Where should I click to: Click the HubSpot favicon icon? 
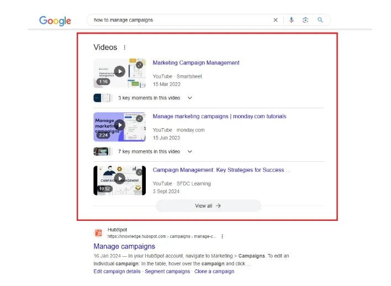(98, 233)
